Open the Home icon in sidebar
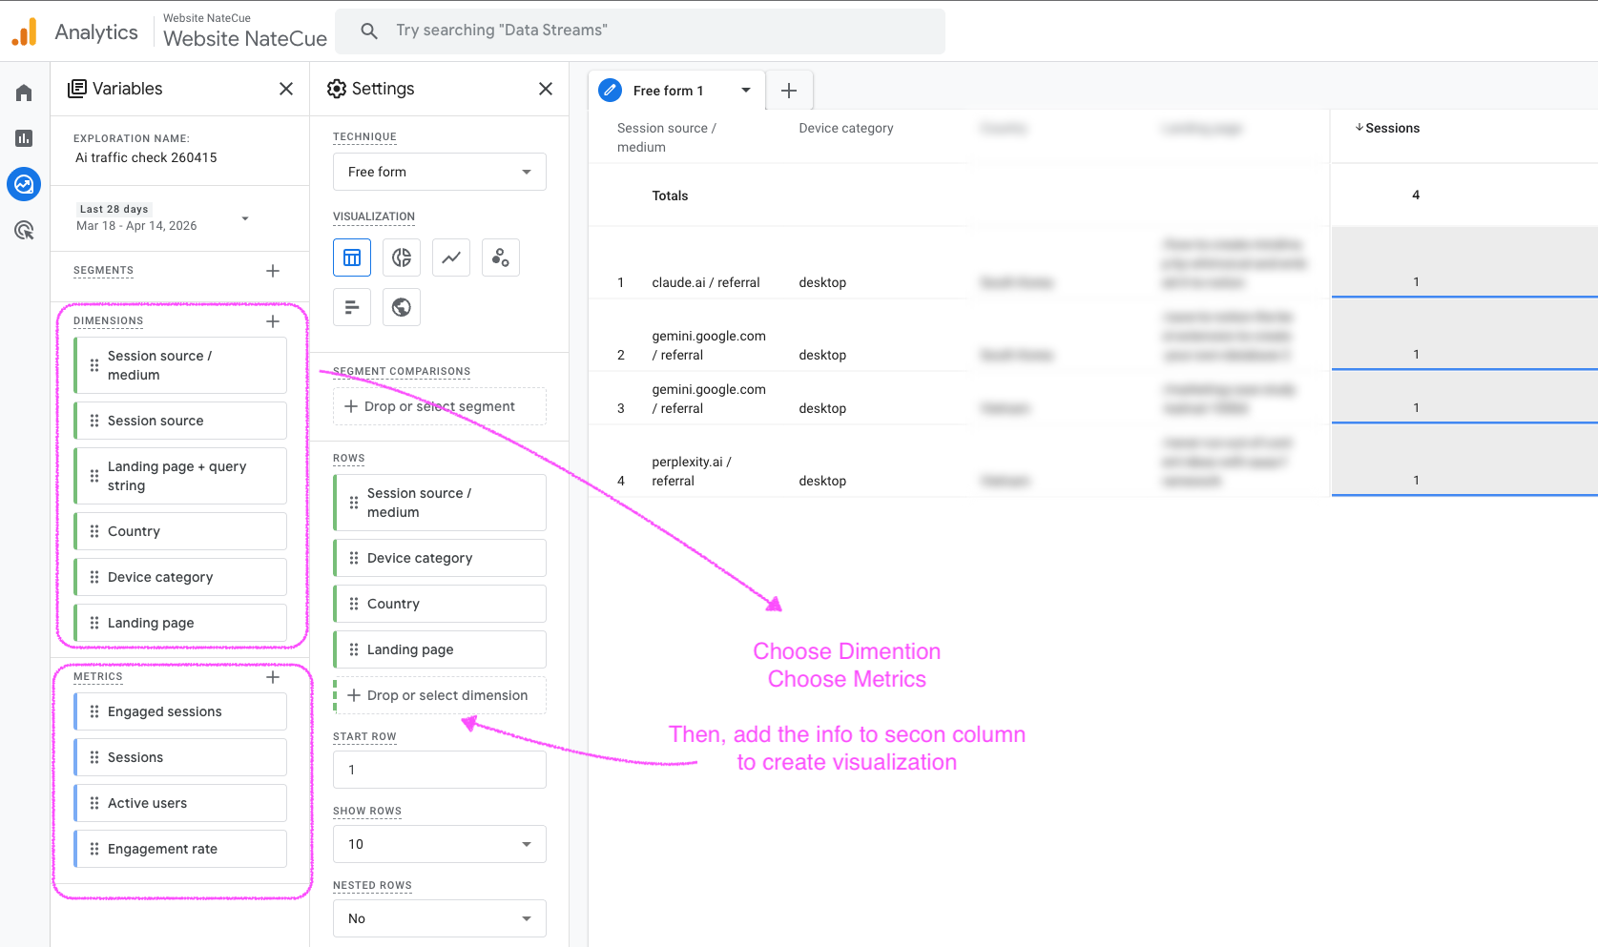This screenshot has height=947, width=1598. (24, 93)
